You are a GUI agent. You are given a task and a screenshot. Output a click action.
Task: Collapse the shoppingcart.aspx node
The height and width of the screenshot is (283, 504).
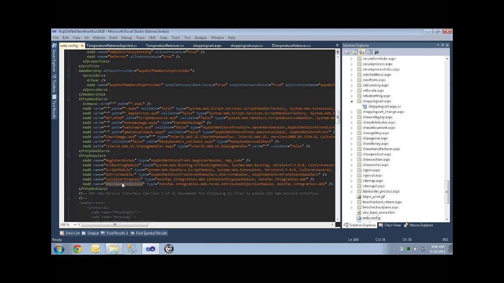click(x=352, y=101)
